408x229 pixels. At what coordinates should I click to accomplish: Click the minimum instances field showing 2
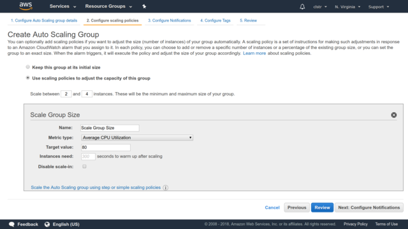[x=66, y=94]
